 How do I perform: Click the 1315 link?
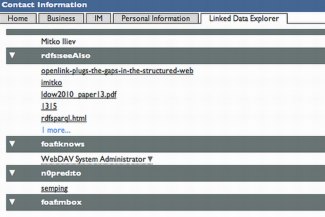pos(49,106)
